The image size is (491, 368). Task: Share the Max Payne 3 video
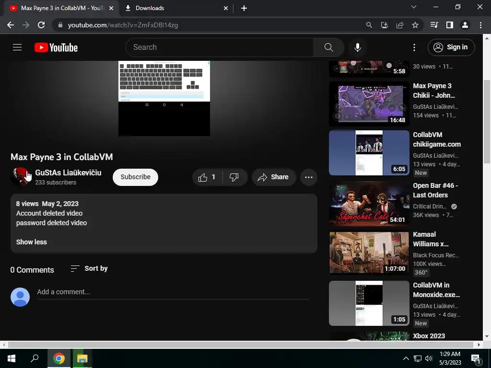[273, 177]
